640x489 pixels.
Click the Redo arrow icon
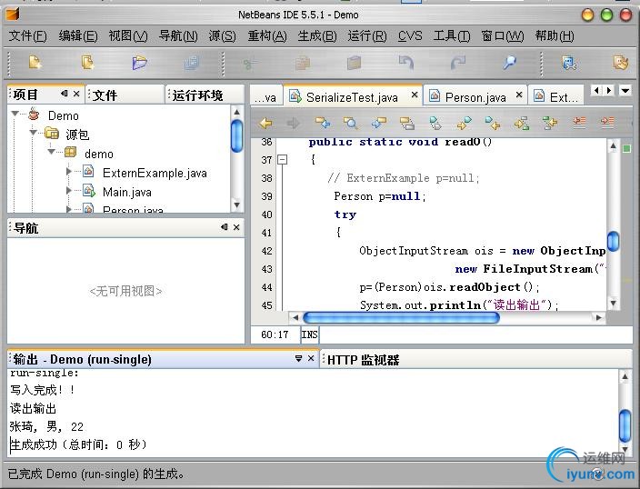click(458, 63)
